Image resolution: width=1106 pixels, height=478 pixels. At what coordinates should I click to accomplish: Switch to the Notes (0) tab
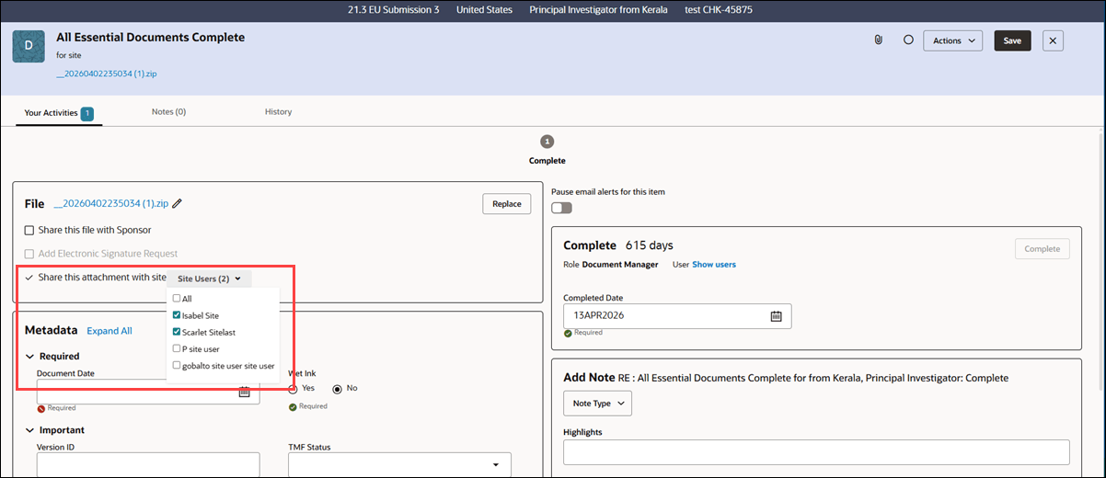point(168,112)
